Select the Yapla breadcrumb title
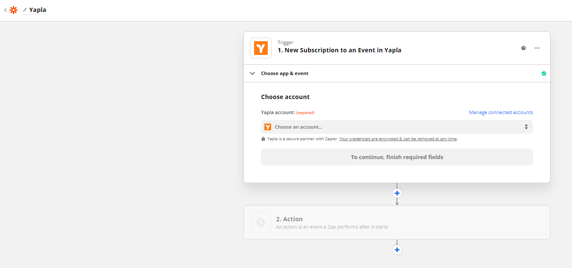Viewport: 572px width, 268px height. tap(37, 9)
